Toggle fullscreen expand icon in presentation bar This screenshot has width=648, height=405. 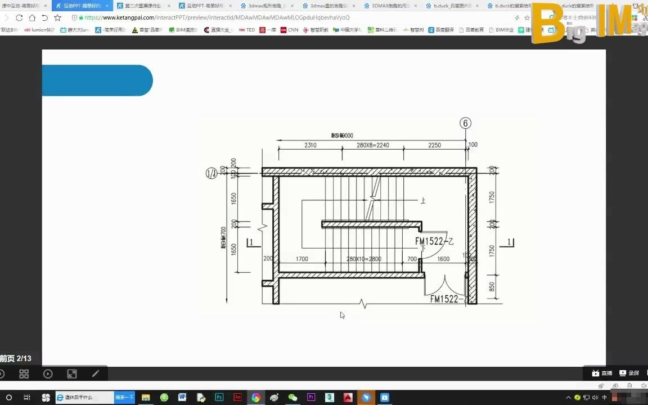click(x=72, y=373)
